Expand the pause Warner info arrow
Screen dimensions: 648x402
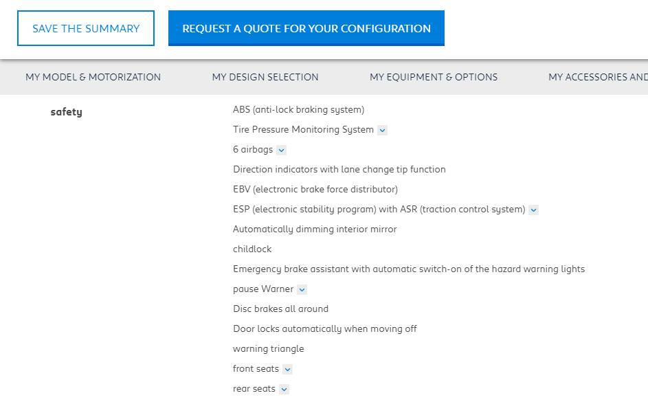click(302, 289)
